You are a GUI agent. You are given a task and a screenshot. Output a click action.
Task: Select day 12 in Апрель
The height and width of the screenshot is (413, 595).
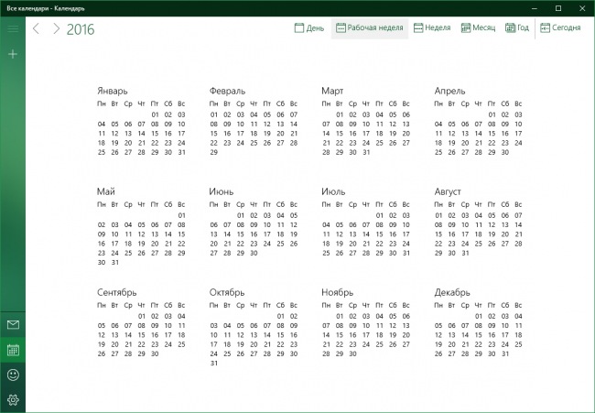point(452,134)
